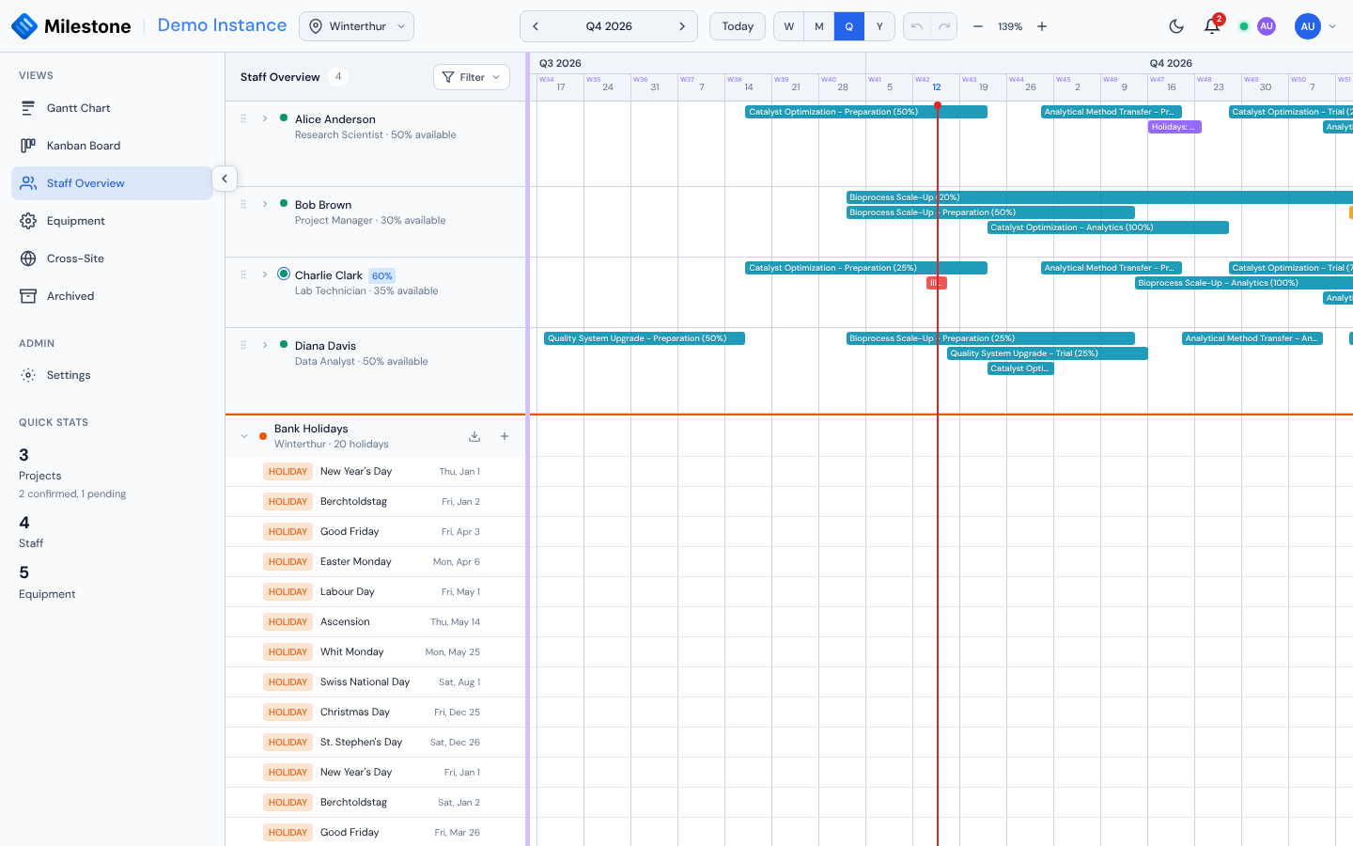This screenshot has width=1353, height=846.
Task: Select Diana's Quality System Upgrade Trial (25%) bar
Action: tap(1048, 353)
